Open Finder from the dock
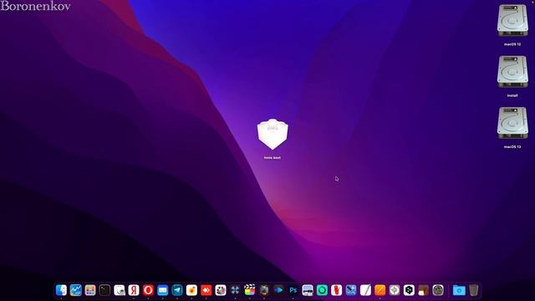This screenshot has width=535, height=301. pos(61,290)
